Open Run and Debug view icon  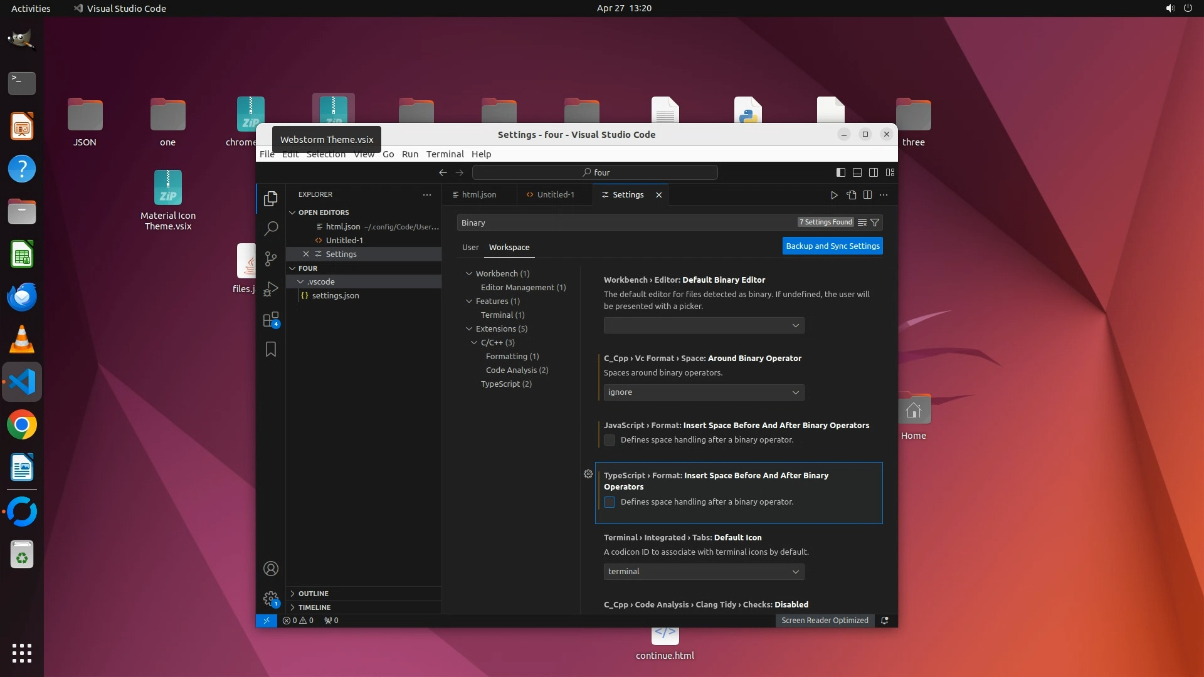point(271,289)
